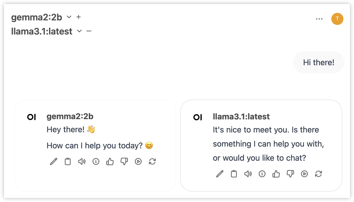Give thumbs down to gemma2:2b response
354x202 pixels.
coord(124,161)
